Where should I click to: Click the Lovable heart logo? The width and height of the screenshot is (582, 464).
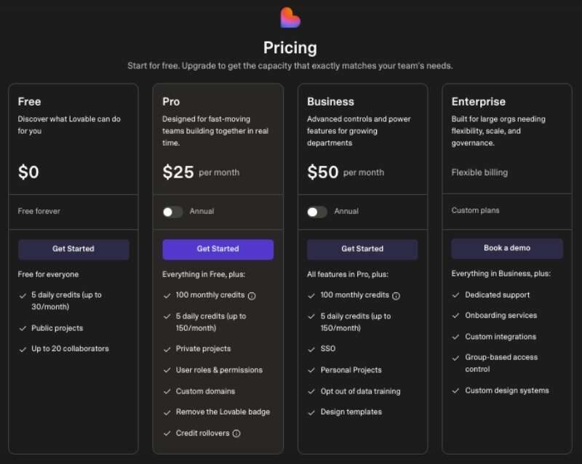point(290,17)
